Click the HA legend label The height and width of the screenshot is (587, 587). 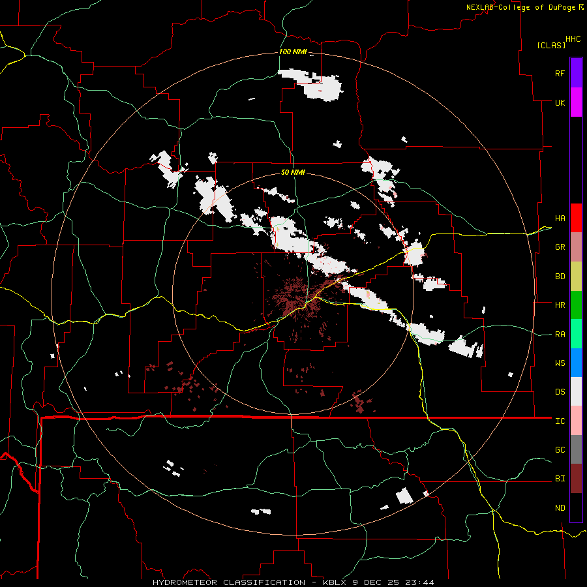pos(560,218)
